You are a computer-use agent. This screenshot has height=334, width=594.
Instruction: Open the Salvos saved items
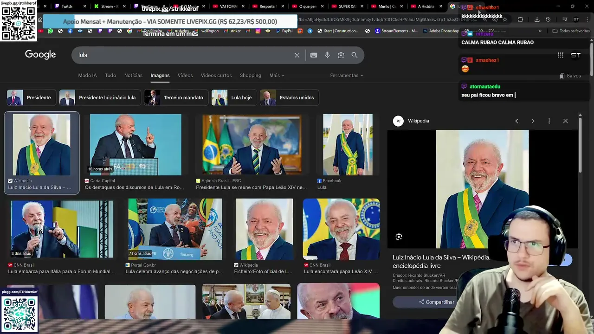(570, 76)
